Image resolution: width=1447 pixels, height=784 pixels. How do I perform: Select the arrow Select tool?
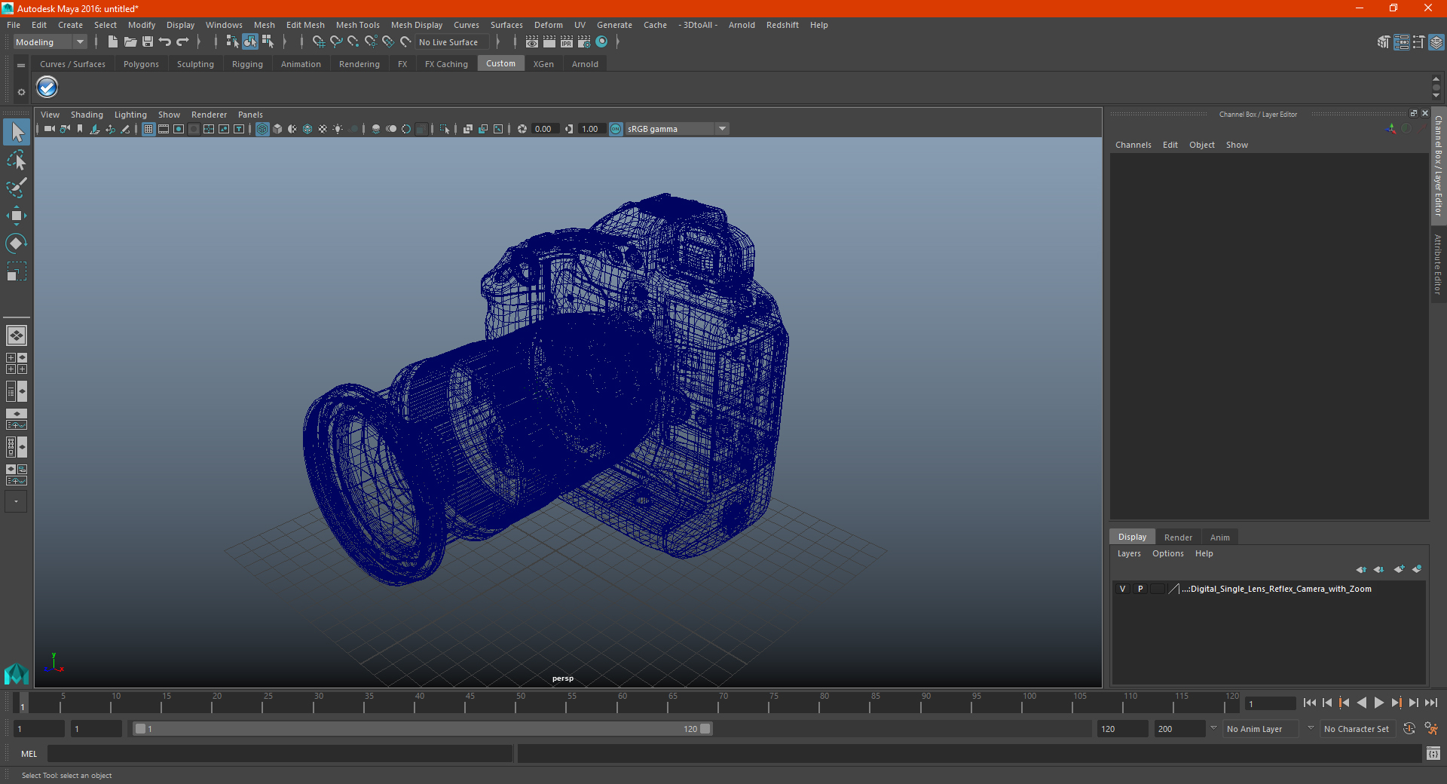click(17, 132)
